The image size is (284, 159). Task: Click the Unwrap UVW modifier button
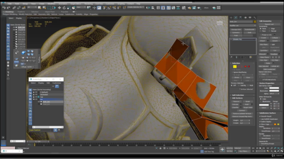coord(236,30)
